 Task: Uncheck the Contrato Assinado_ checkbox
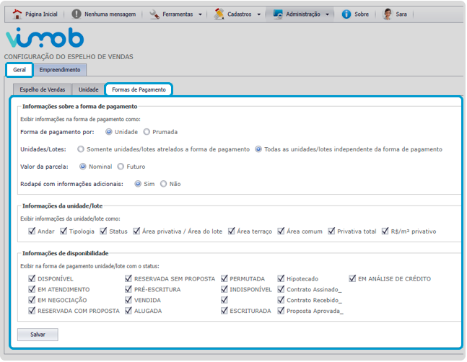[281, 289]
